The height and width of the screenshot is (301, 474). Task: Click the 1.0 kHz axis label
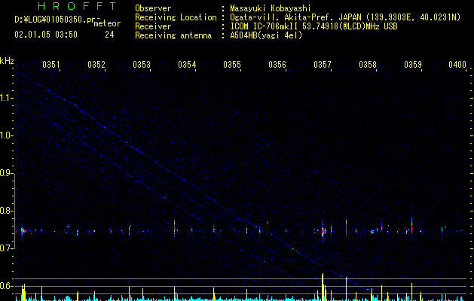[7, 135]
